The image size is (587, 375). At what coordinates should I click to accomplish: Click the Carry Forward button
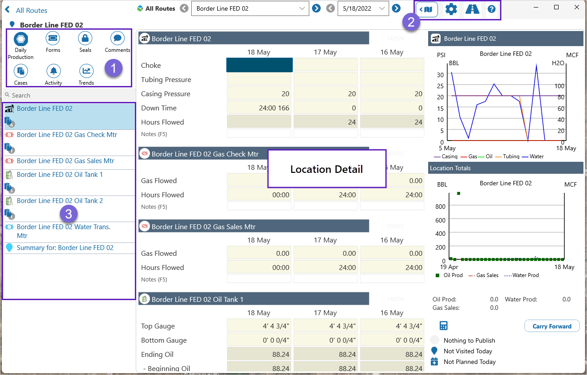click(552, 326)
